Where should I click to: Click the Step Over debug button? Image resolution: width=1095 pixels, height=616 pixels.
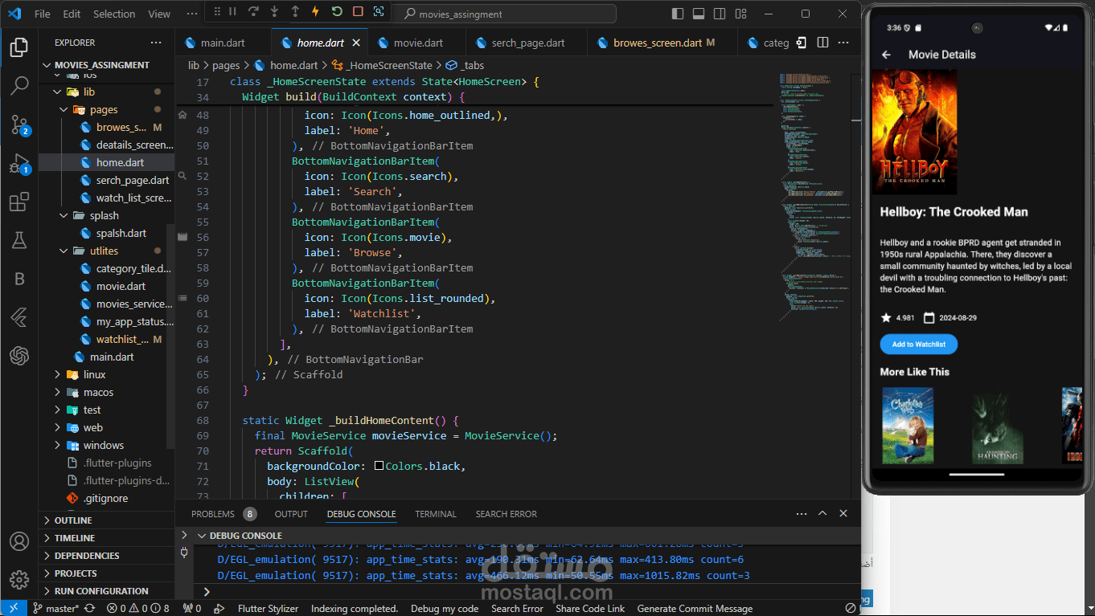[x=253, y=12]
